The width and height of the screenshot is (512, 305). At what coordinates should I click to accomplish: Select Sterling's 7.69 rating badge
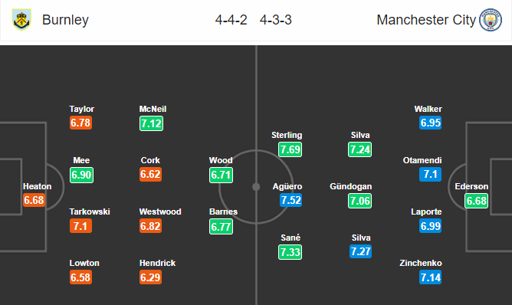(x=290, y=149)
